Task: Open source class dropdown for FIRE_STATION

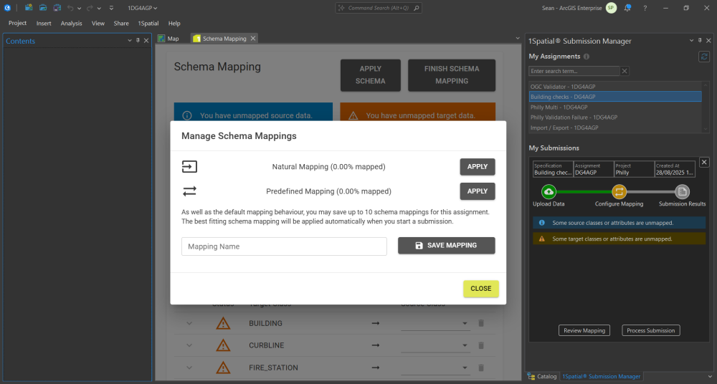Action: coord(435,368)
